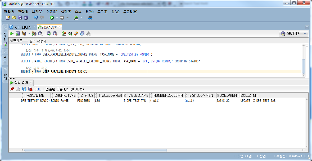Undo the last edit with the blue arrow
This screenshot has height=161, width=312.
(x=36, y=18)
